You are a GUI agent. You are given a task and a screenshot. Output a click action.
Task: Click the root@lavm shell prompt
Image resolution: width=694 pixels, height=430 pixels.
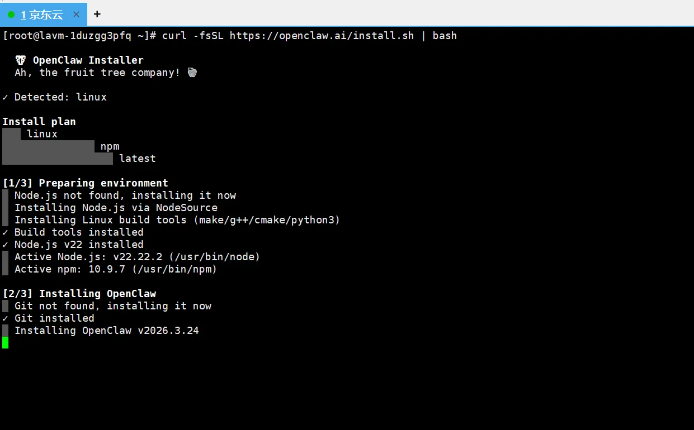(79, 36)
